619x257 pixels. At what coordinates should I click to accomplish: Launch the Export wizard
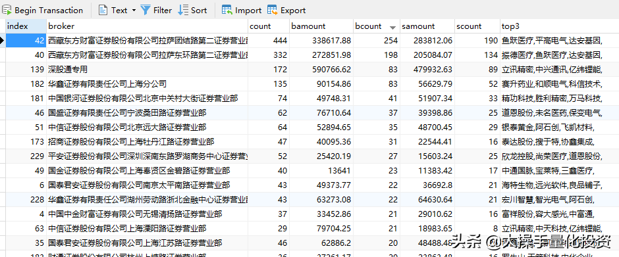(x=286, y=11)
